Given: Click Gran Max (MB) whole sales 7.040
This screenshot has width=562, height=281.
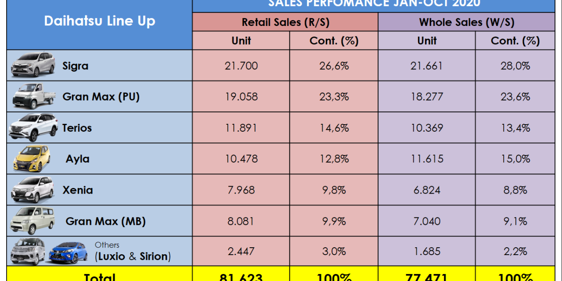Looking at the screenshot, I should (x=427, y=221).
